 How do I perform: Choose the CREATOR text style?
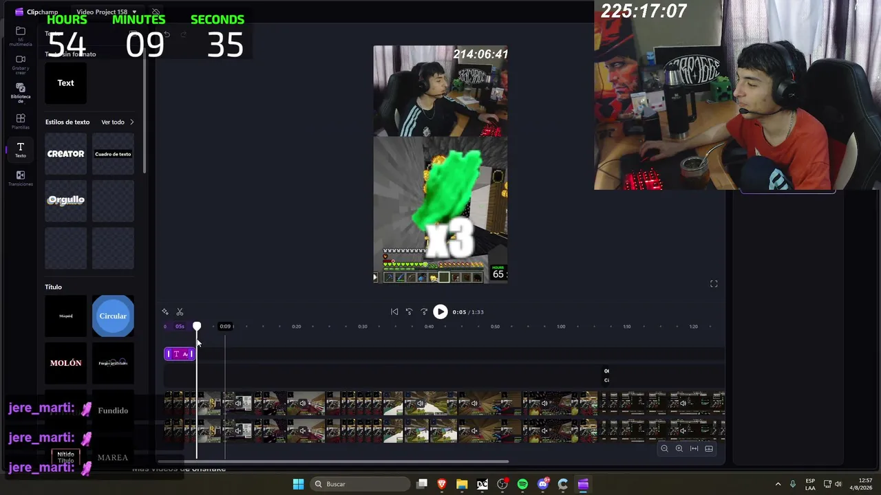(x=65, y=154)
